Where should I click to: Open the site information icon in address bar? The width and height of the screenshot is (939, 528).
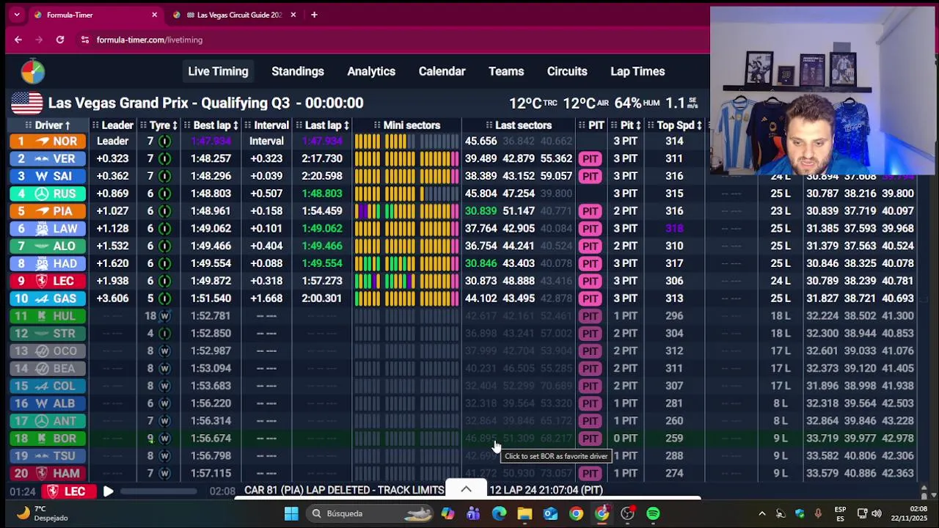point(85,40)
